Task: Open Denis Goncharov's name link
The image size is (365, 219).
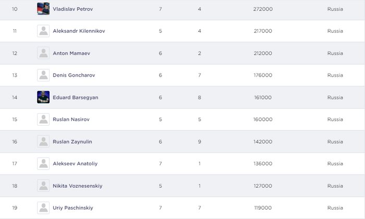Action: 74,75
